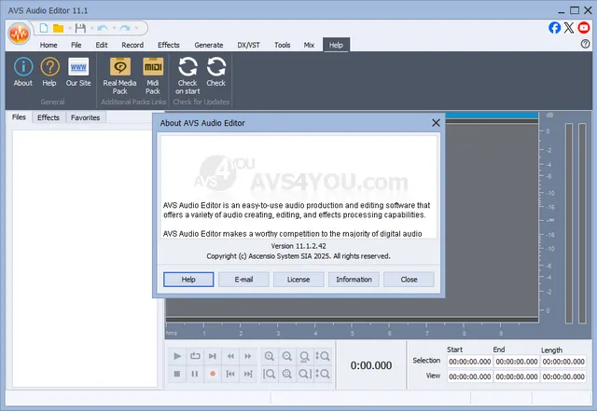This screenshot has width=597, height=411.
Task: Open the X social icon
Action: point(569,28)
